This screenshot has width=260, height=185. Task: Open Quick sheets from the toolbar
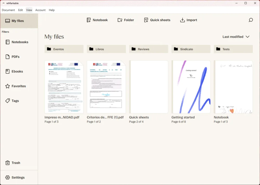pos(157,20)
